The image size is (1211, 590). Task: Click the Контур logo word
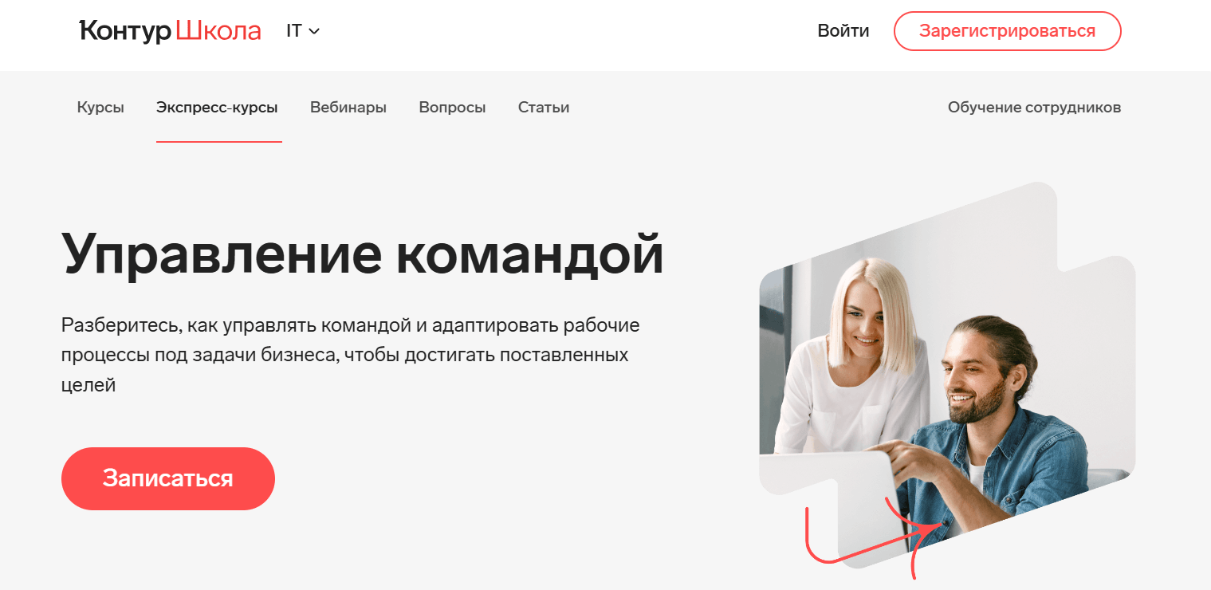coord(126,31)
